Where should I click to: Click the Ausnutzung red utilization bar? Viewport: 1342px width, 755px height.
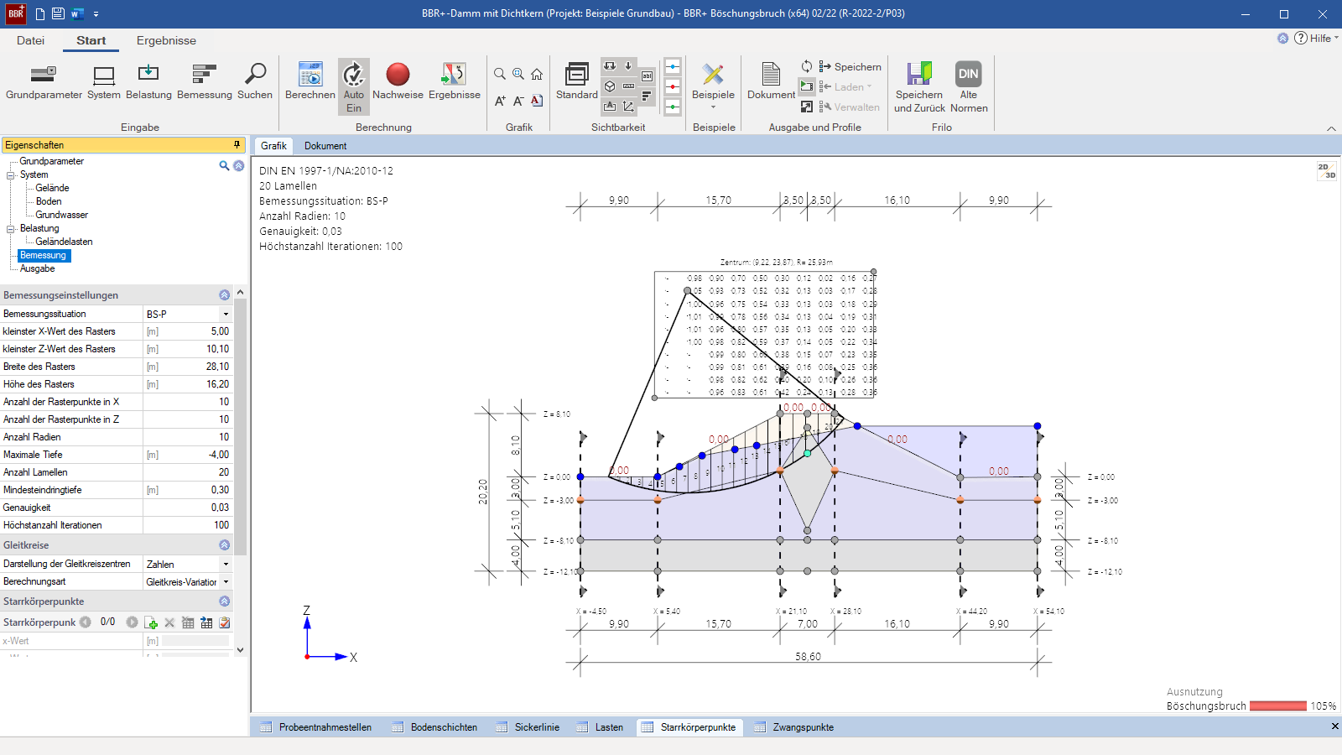pyautogui.click(x=1277, y=706)
